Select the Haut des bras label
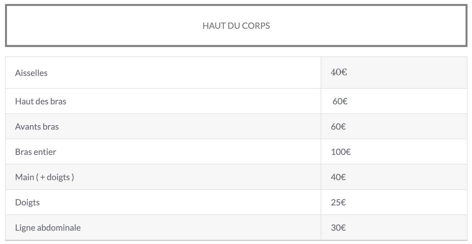The height and width of the screenshot is (244, 472). pyautogui.click(x=41, y=101)
